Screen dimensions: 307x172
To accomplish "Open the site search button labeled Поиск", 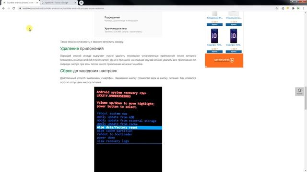I will pos(299,91).
